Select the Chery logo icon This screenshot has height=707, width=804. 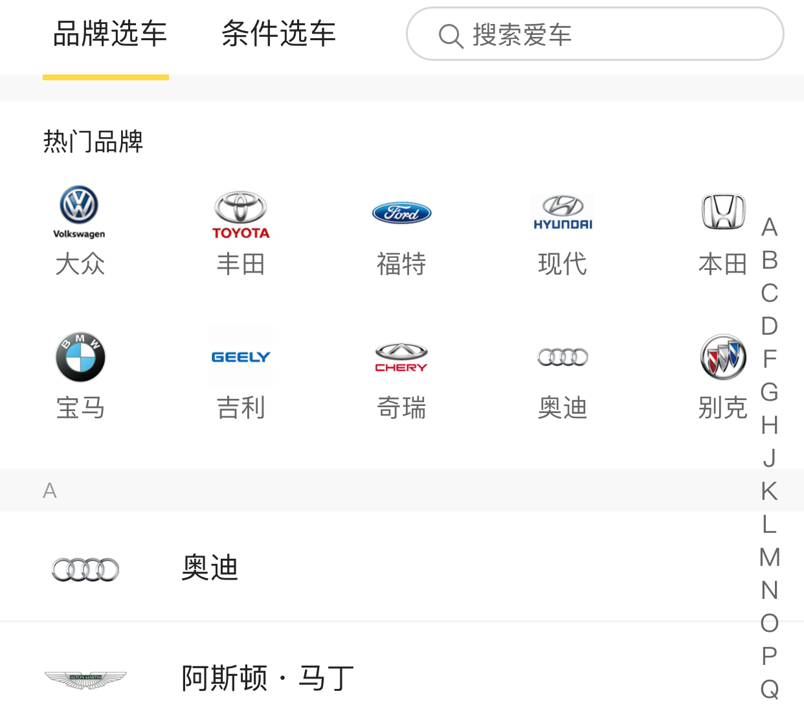click(x=401, y=357)
